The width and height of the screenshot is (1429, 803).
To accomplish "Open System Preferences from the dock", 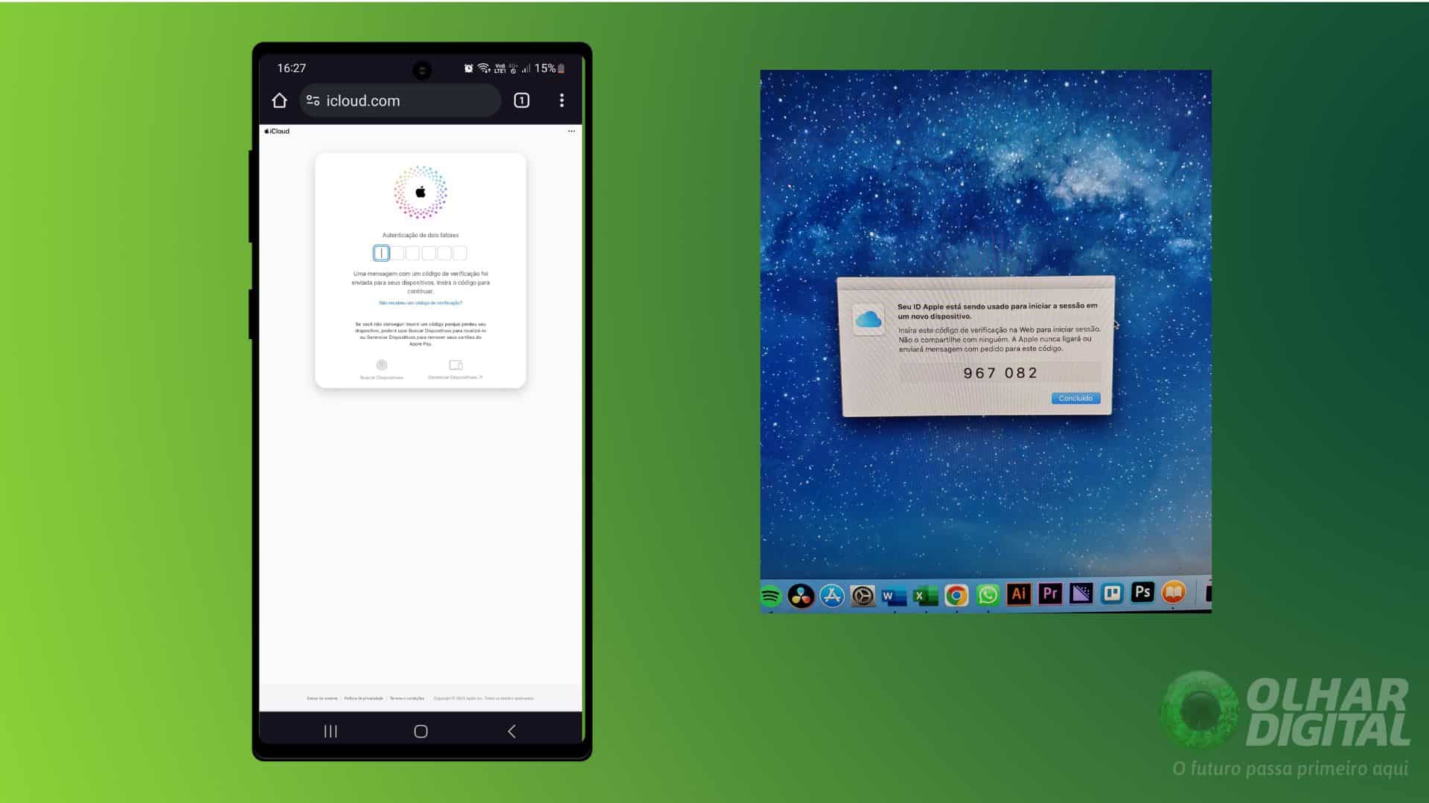I will pyautogui.click(x=863, y=596).
